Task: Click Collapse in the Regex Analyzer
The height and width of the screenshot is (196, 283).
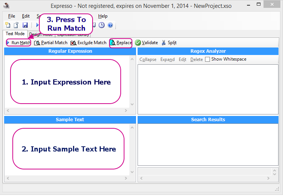Action: click(x=148, y=59)
